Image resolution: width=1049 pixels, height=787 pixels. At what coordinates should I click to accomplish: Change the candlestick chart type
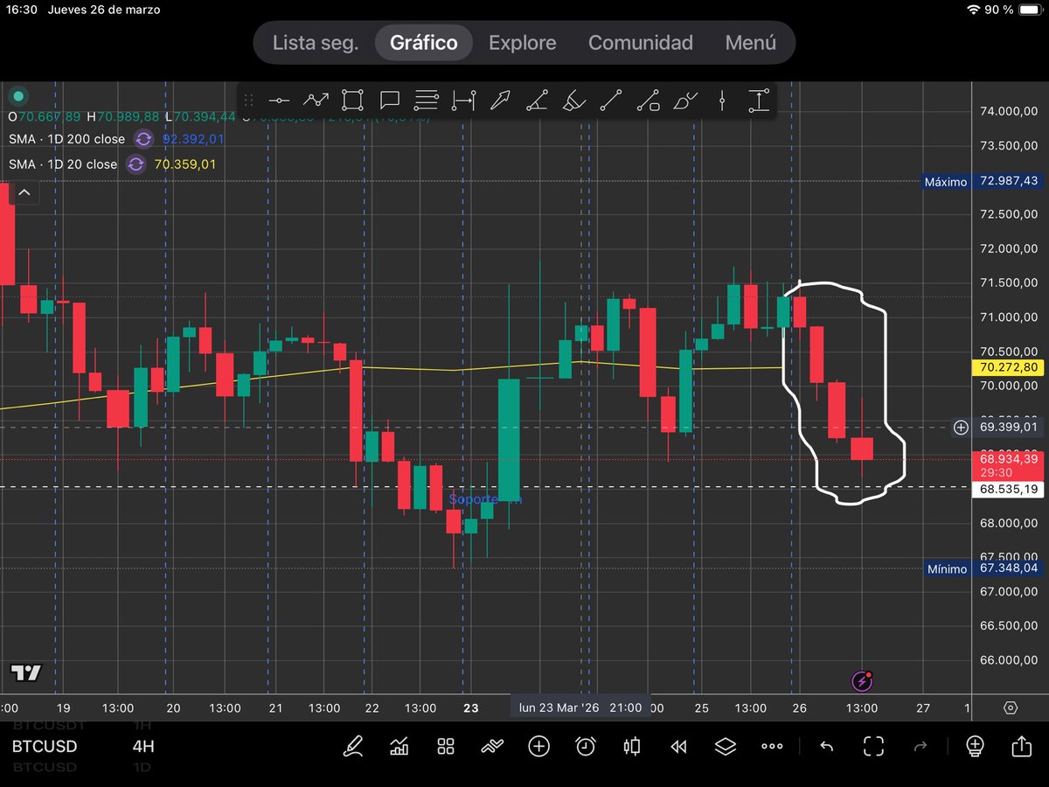632,746
